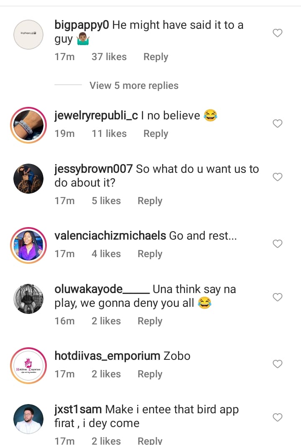View jessybrown007's profile picture
The width and height of the screenshot is (301, 445).
point(28,179)
